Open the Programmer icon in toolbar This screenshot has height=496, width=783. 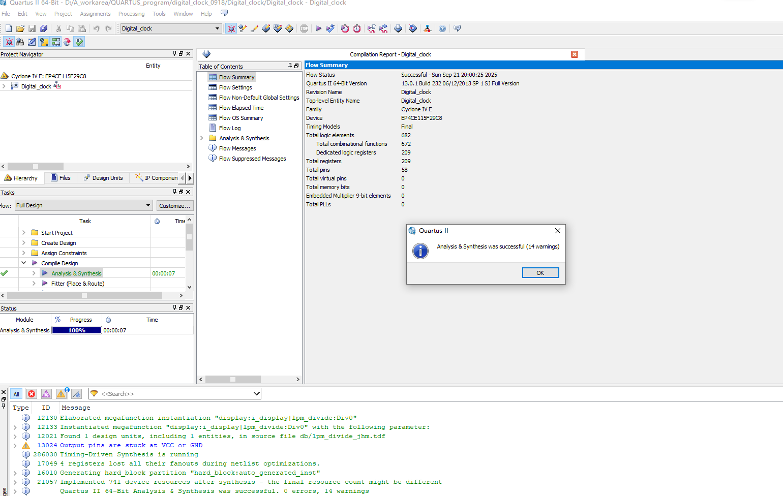point(413,28)
